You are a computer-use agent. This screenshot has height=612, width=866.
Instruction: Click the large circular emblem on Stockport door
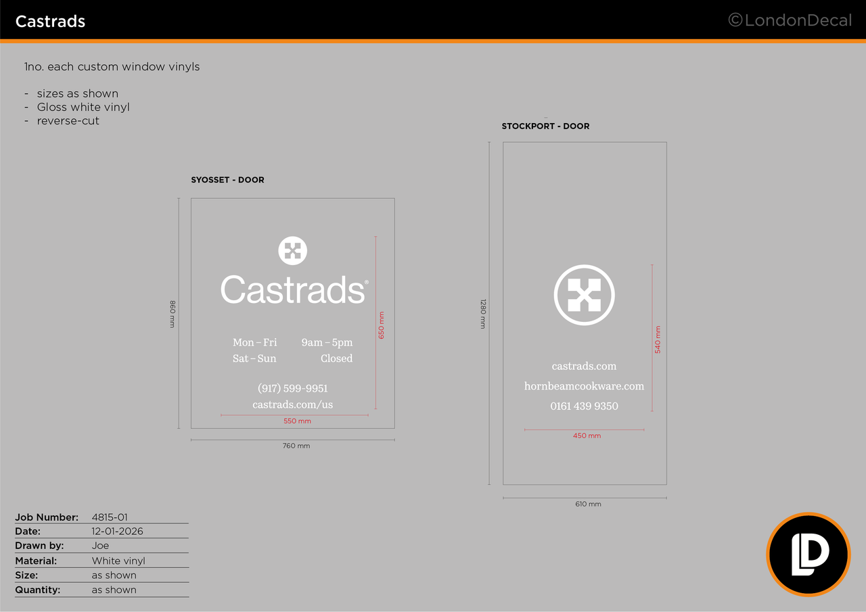click(x=584, y=296)
